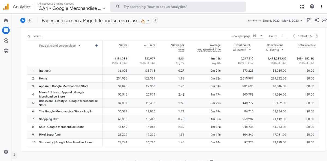327x161 pixels.
Task: Open the date range dropdown
Action: coord(283,21)
